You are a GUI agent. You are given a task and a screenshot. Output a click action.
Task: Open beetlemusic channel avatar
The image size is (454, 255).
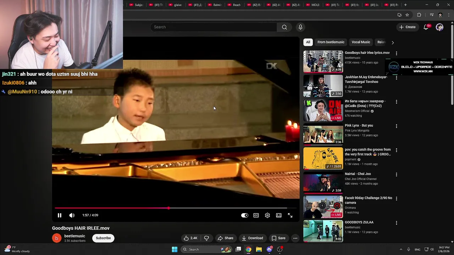[57, 238]
